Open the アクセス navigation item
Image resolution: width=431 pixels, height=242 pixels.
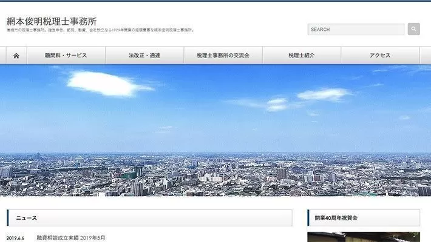[x=380, y=56]
